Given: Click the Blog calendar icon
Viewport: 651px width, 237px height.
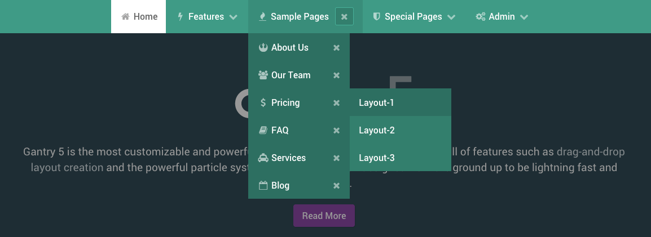Looking at the screenshot, I should point(263,186).
